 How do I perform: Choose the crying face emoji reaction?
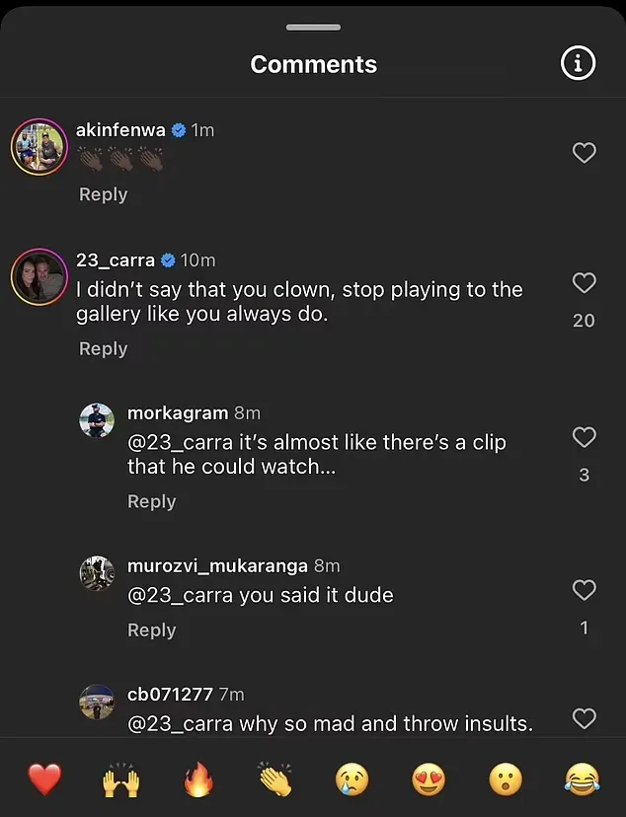[352, 780]
